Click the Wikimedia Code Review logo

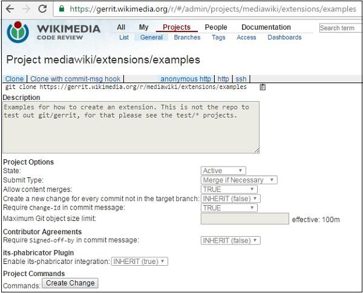point(53,32)
